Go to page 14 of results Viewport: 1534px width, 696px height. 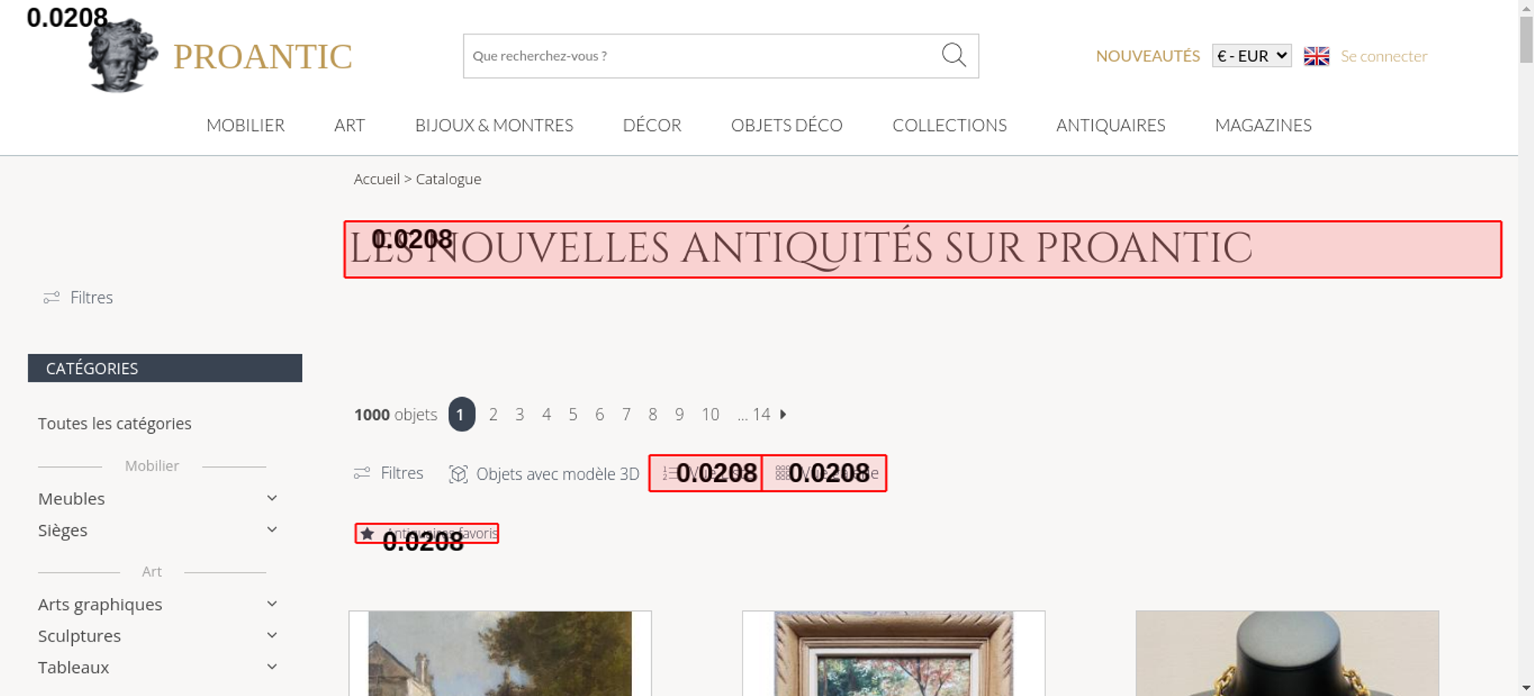(761, 415)
